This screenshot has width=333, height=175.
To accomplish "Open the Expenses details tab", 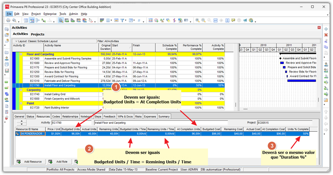I will [x=150, y=117].
